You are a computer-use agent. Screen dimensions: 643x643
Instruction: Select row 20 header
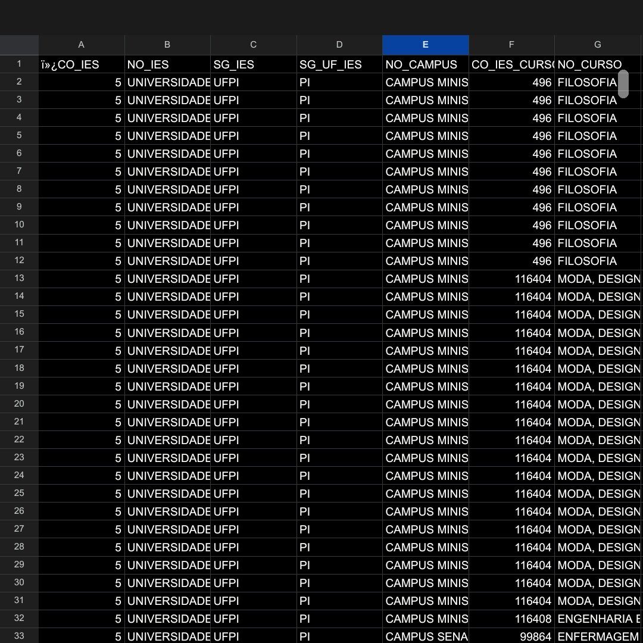click(x=19, y=404)
